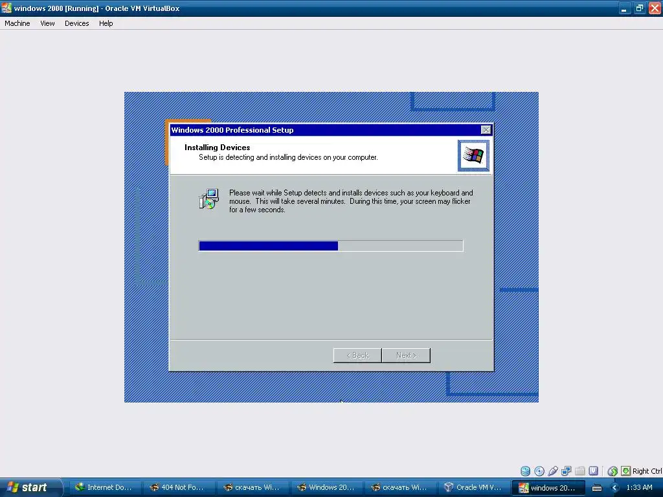Screen dimensions: 663x497
Task: Click the Back button in Setup wizard
Action: [357, 355]
